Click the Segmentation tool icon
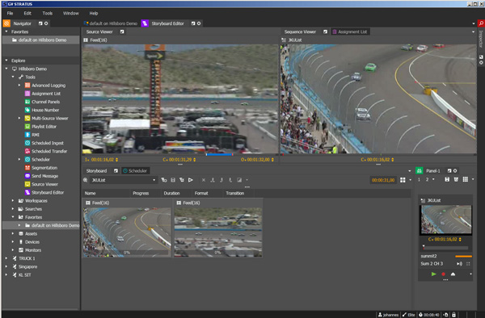 pos(27,168)
